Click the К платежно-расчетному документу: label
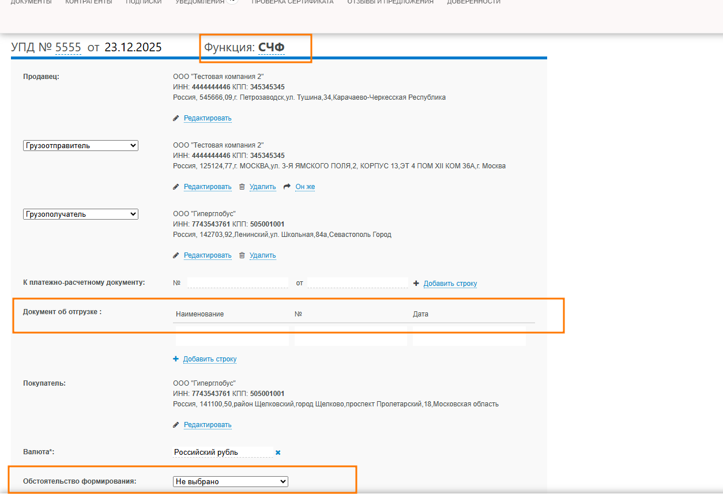Image resolution: width=723 pixels, height=494 pixels. [x=84, y=282]
